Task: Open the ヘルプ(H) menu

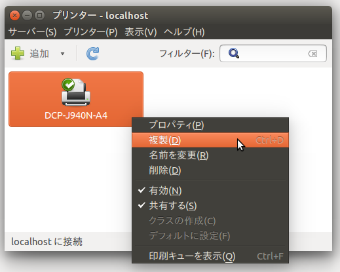Action: [184, 32]
